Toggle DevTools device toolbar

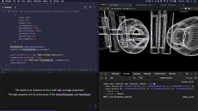pyautogui.click(x=106, y=74)
